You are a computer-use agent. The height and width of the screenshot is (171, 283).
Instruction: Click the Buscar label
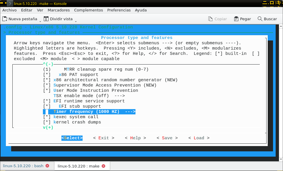270,19
